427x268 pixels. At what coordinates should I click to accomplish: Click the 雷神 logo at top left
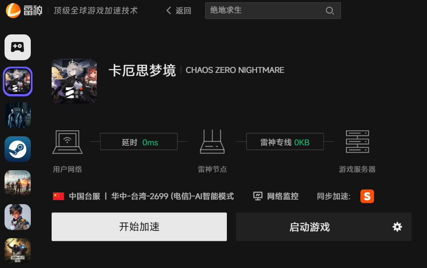(24, 10)
